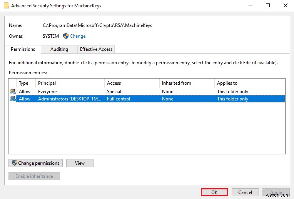Click shield icon on Change permissions button
294x199 pixels.
[15, 163]
